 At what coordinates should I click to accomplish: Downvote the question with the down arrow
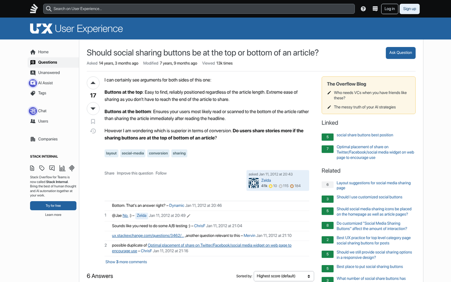point(93,109)
